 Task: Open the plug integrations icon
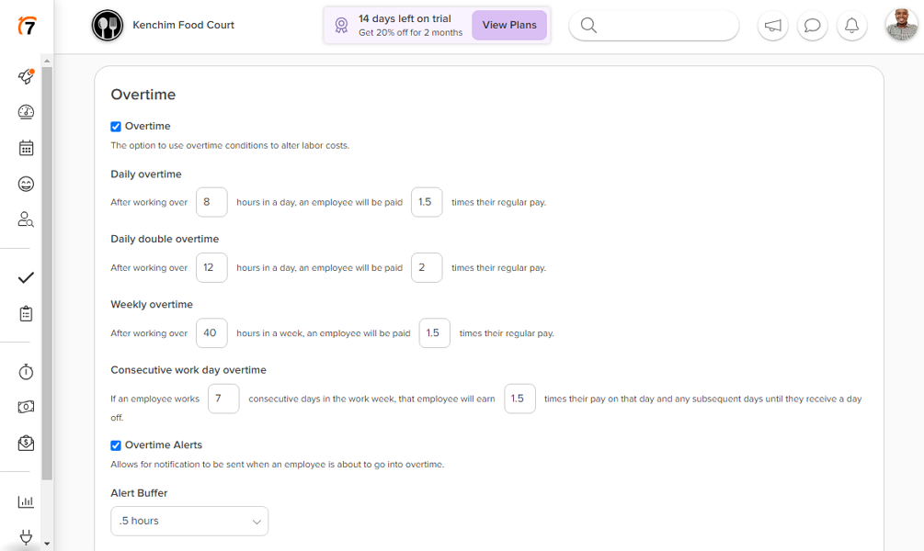(26, 537)
